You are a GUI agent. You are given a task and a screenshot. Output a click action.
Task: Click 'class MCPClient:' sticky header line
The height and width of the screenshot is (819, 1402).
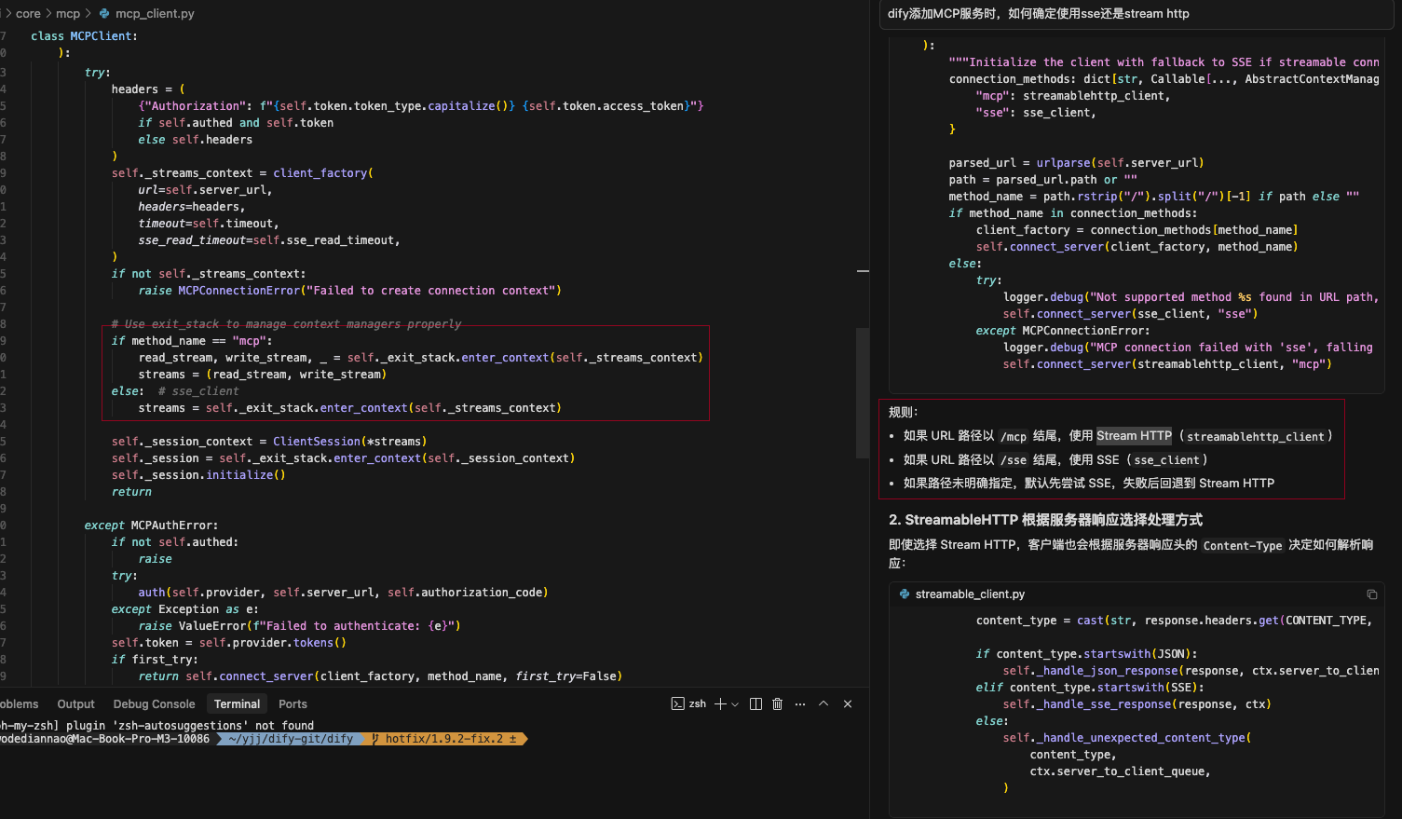tap(84, 36)
